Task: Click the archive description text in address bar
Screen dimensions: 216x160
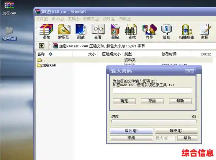Action: pos(102,46)
